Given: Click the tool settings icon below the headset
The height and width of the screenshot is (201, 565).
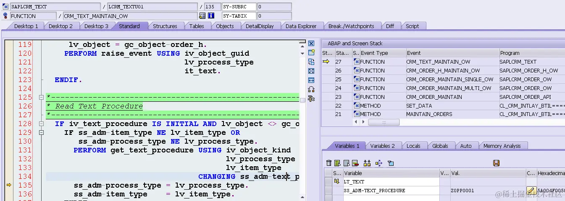Looking at the screenshot, I should (311, 99).
